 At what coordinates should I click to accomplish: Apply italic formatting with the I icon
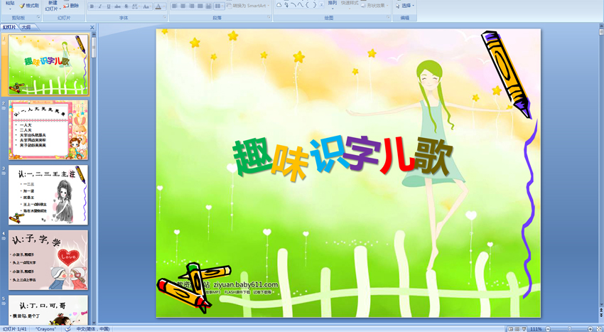tap(99, 6)
